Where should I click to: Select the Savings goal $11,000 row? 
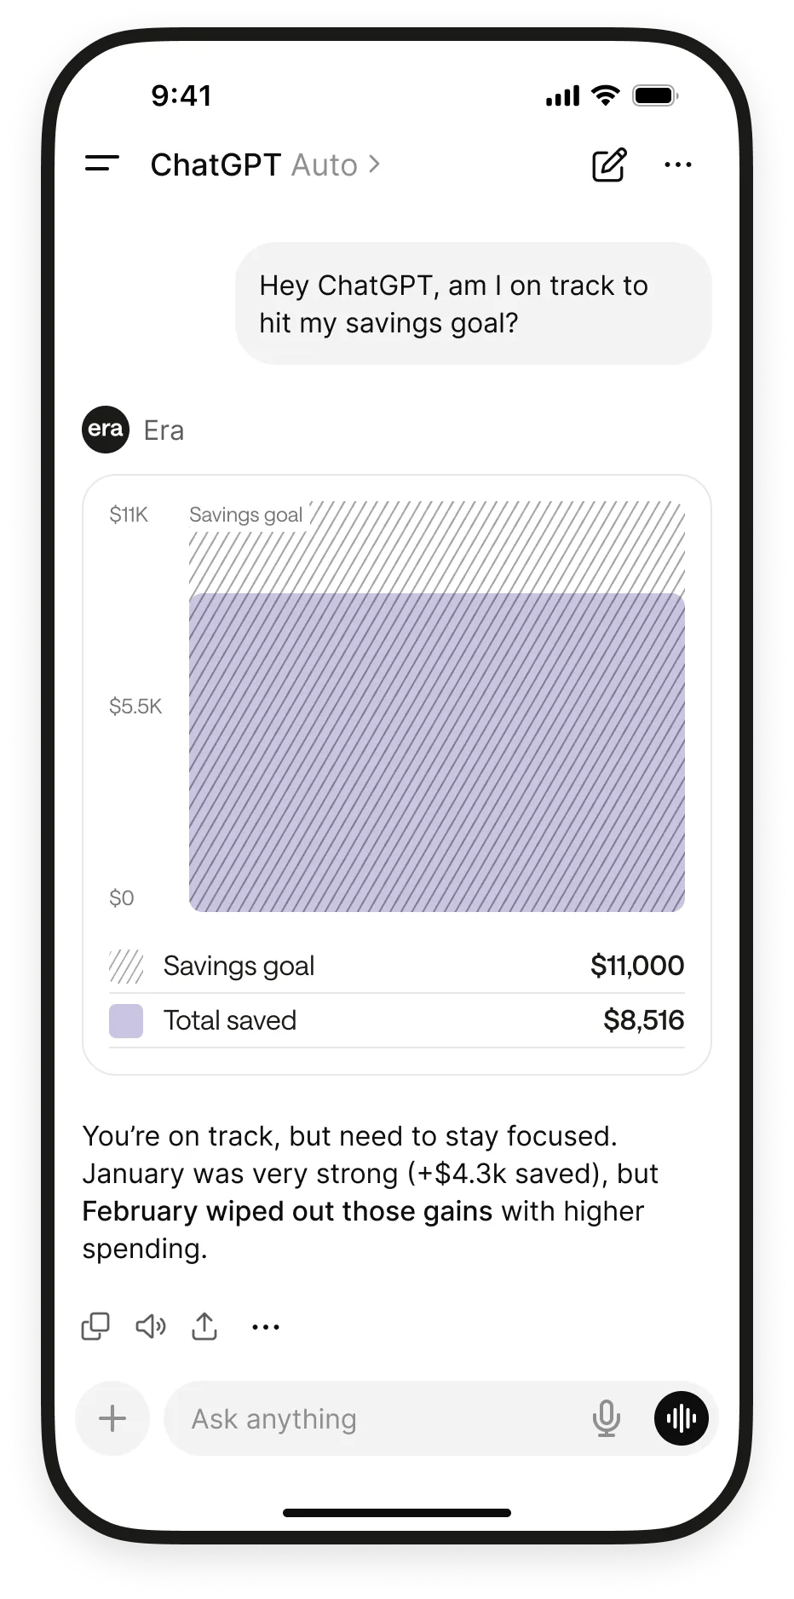[397, 967]
